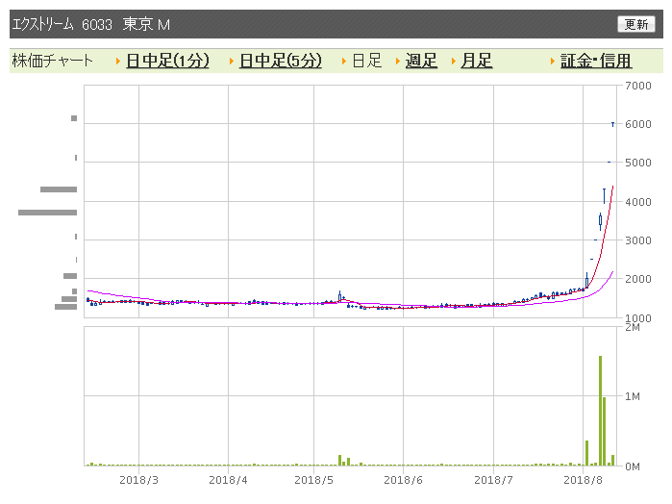Open the 週足 weekly chart
Image resolution: width=672 pixels, height=504 pixels.
(x=421, y=61)
